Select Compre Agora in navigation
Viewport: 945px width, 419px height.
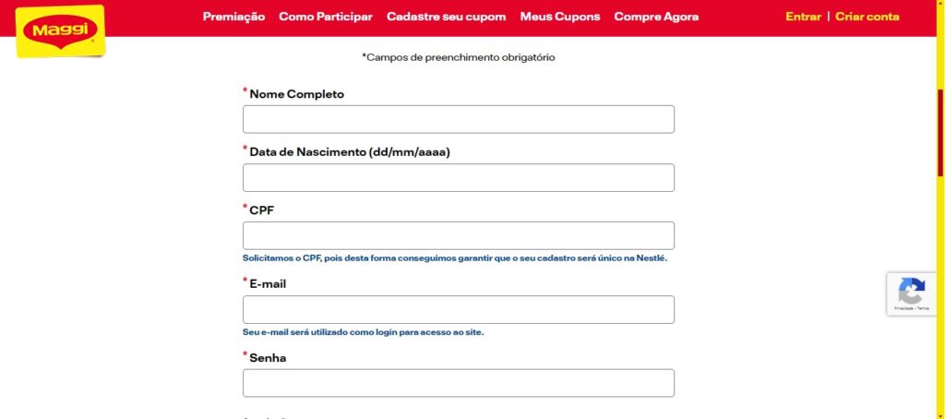click(656, 17)
